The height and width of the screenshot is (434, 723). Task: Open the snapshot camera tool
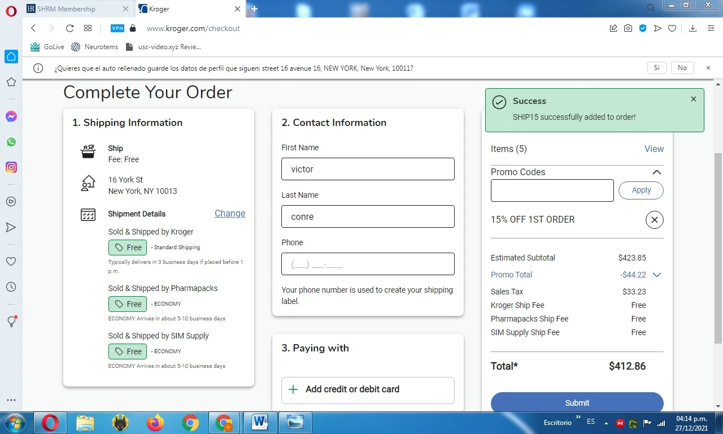click(x=628, y=28)
